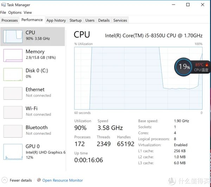Switch to the Processes tab
The height and width of the screenshot is (187, 211).
(x=10, y=20)
